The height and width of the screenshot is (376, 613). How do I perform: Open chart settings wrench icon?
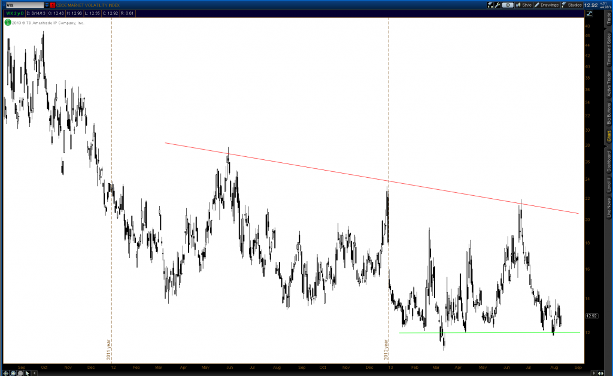(x=497, y=5)
